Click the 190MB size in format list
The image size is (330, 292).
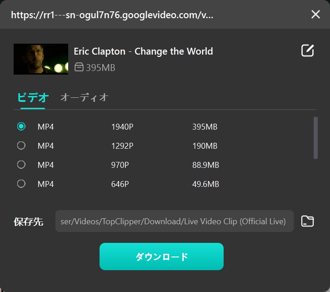click(205, 146)
